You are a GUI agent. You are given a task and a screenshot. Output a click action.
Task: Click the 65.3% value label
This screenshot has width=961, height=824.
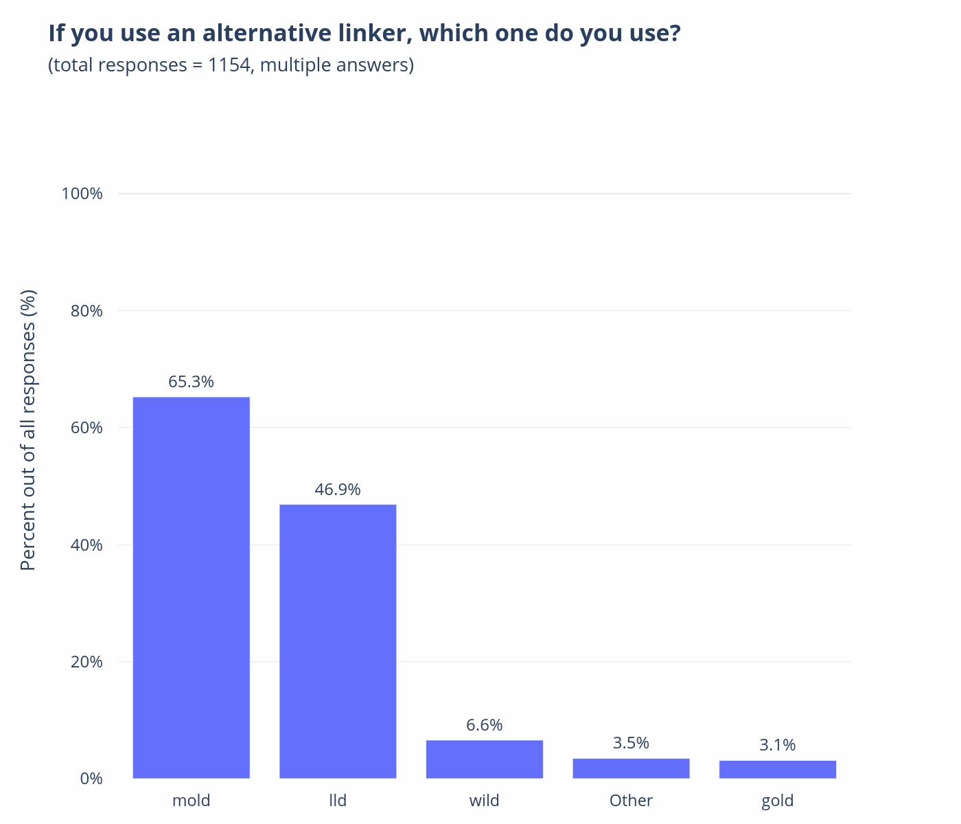pos(191,382)
